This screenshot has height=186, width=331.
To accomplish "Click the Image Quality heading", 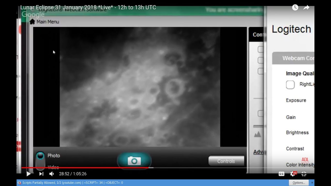I will (300, 73).
